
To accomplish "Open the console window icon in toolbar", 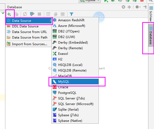I will 63,14.
